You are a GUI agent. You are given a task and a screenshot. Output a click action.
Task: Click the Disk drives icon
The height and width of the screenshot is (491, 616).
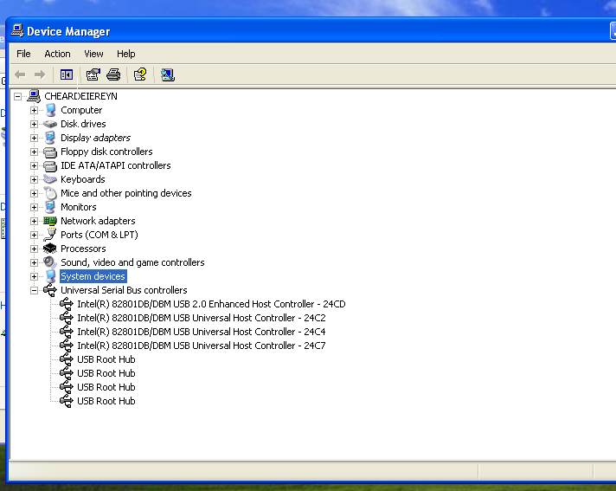click(x=50, y=124)
